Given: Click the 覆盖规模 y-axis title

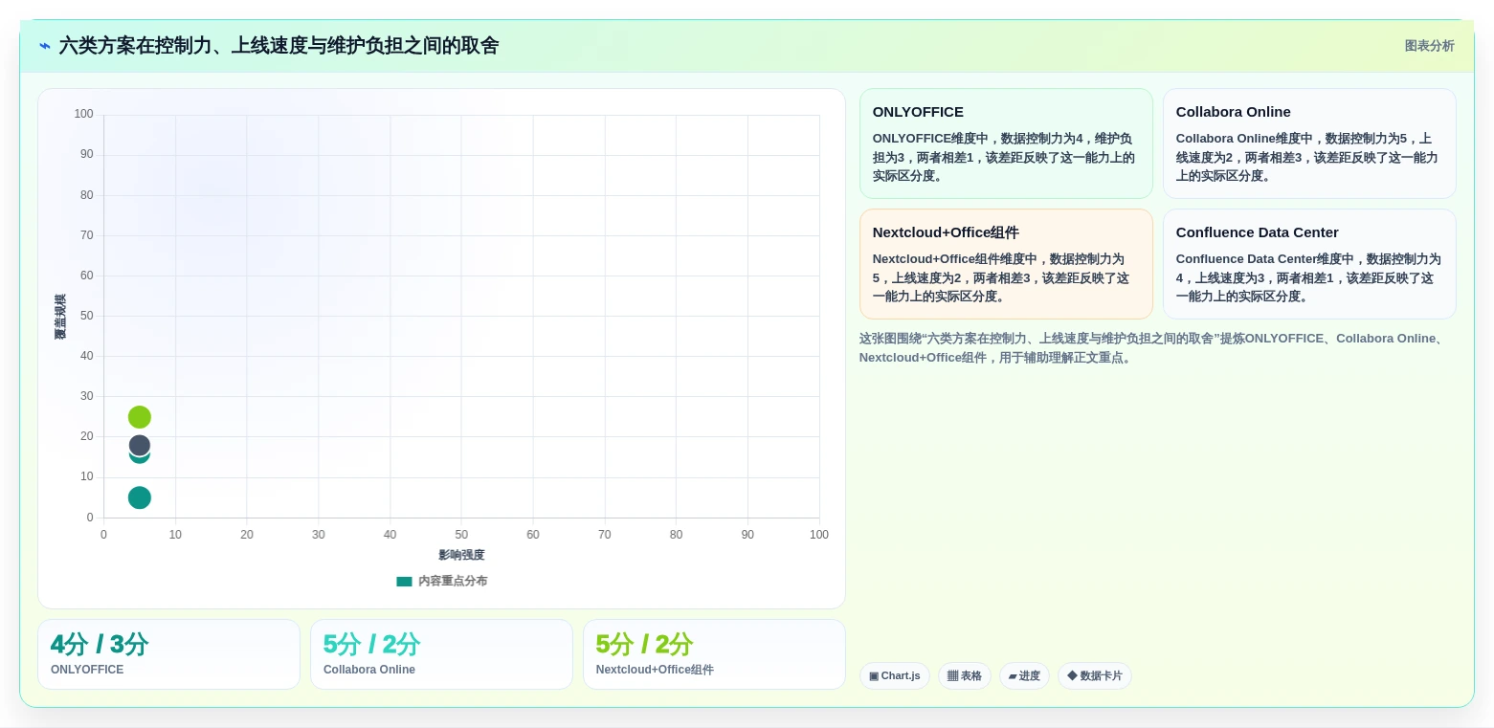Looking at the screenshot, I should (60, 317).
